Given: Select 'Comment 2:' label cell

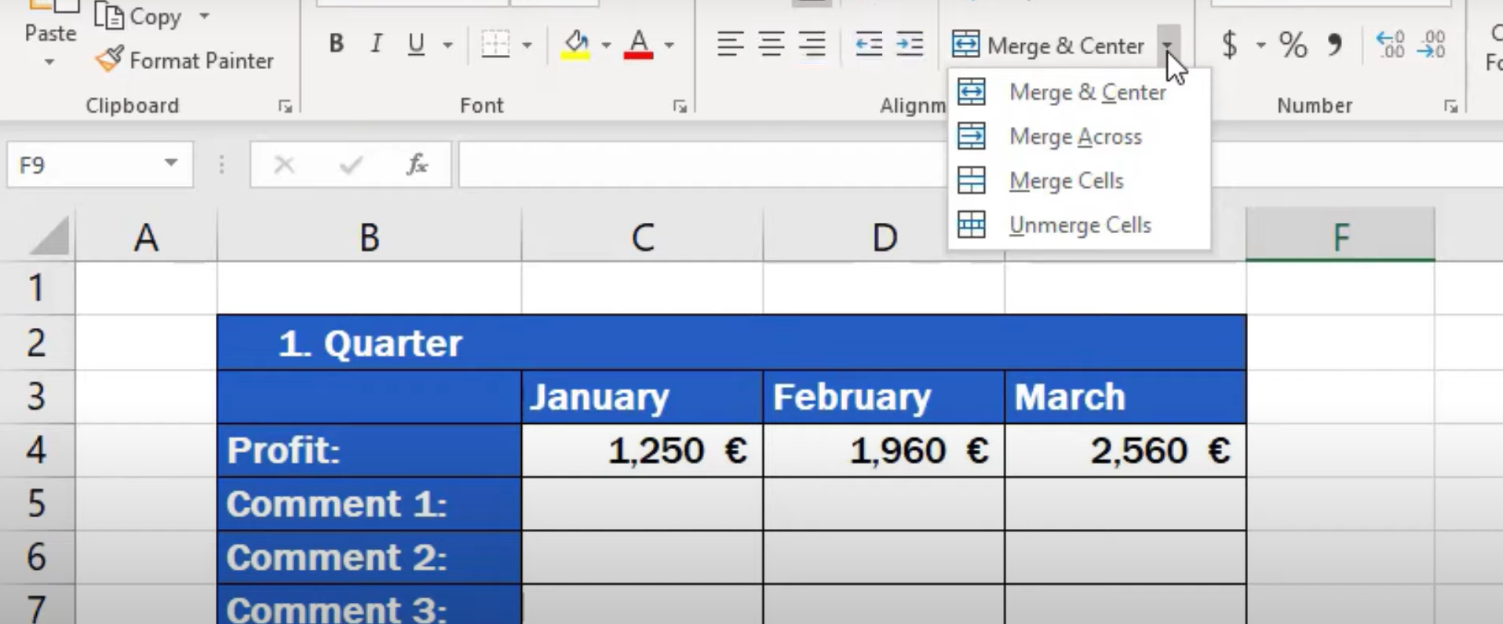Looking at the screenshot, I should coord(369,557).
